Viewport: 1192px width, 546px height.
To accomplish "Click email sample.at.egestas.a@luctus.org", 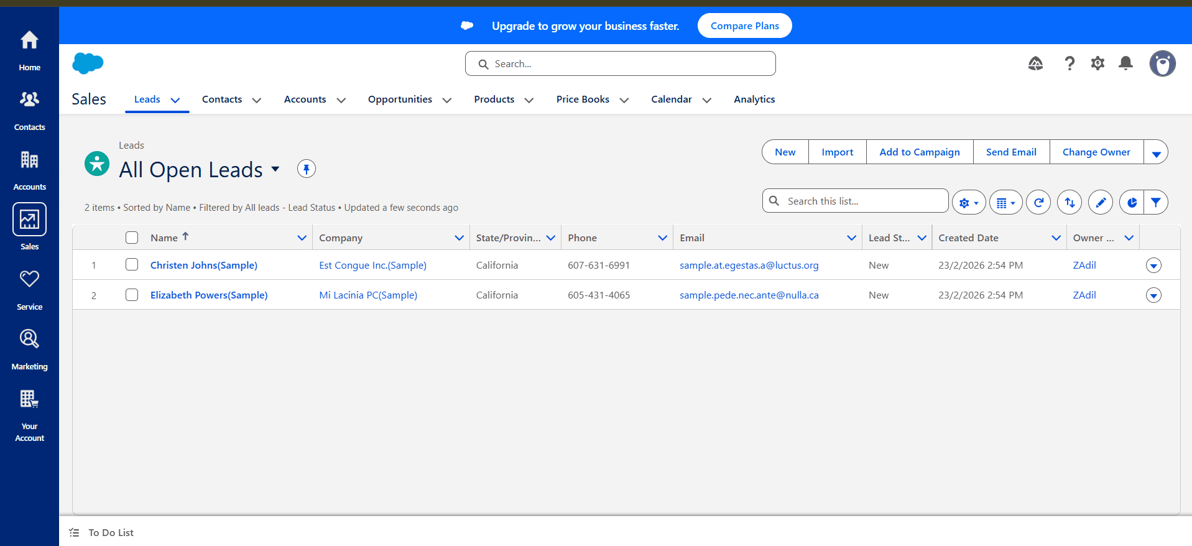I will (749, 265).
